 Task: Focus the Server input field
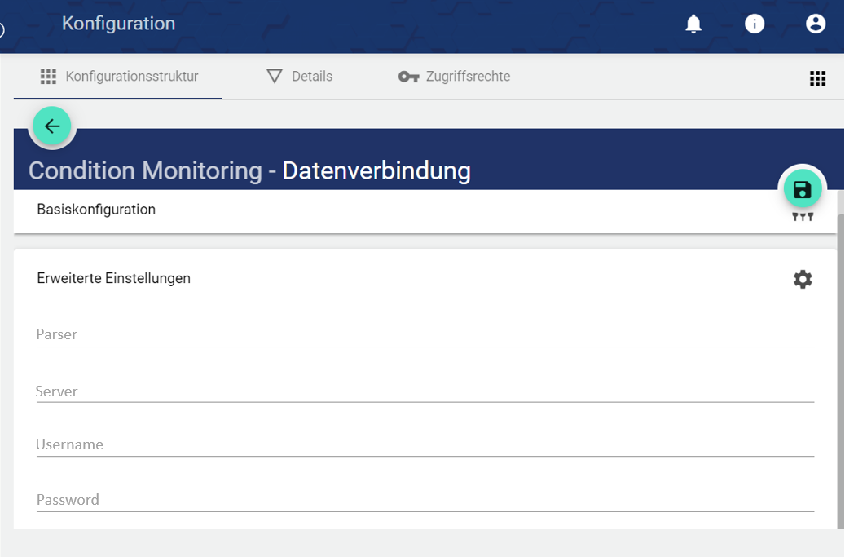[x=424, y=391]
